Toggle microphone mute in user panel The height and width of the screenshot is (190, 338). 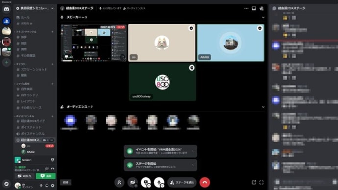pyautogui.click(x=41, y=185)
